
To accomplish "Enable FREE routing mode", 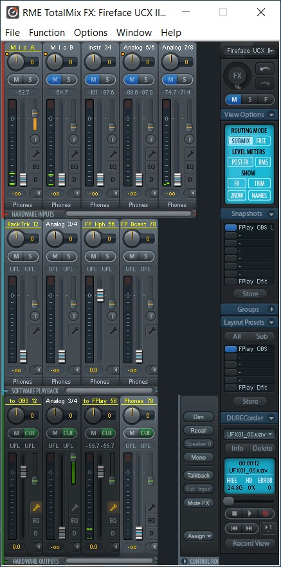I will (261, 141).
